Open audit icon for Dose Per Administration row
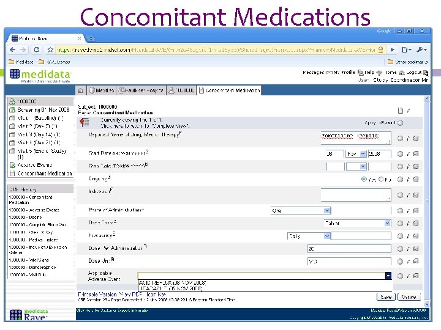The width and height of the screenshot is (441, 330). click(x=416, y=249)
